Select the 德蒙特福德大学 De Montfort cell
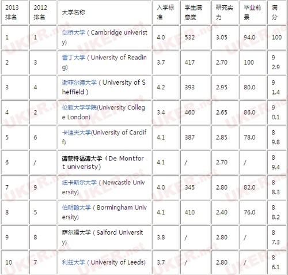The height and width of the screenshot is (275, 288). [104, 163]
